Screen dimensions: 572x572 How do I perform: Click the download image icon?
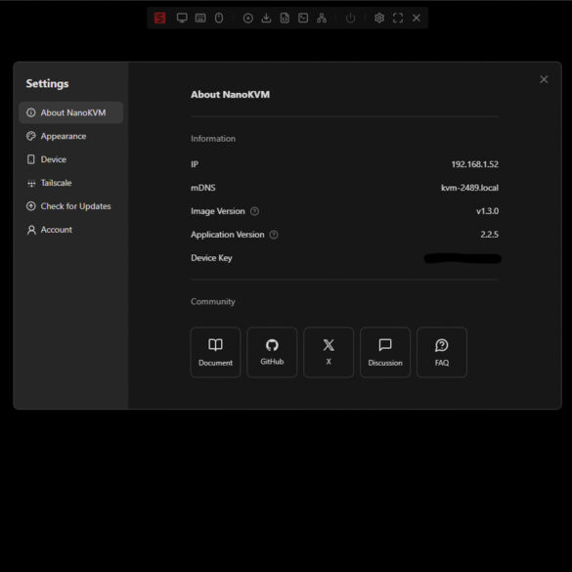click(266, 18)
